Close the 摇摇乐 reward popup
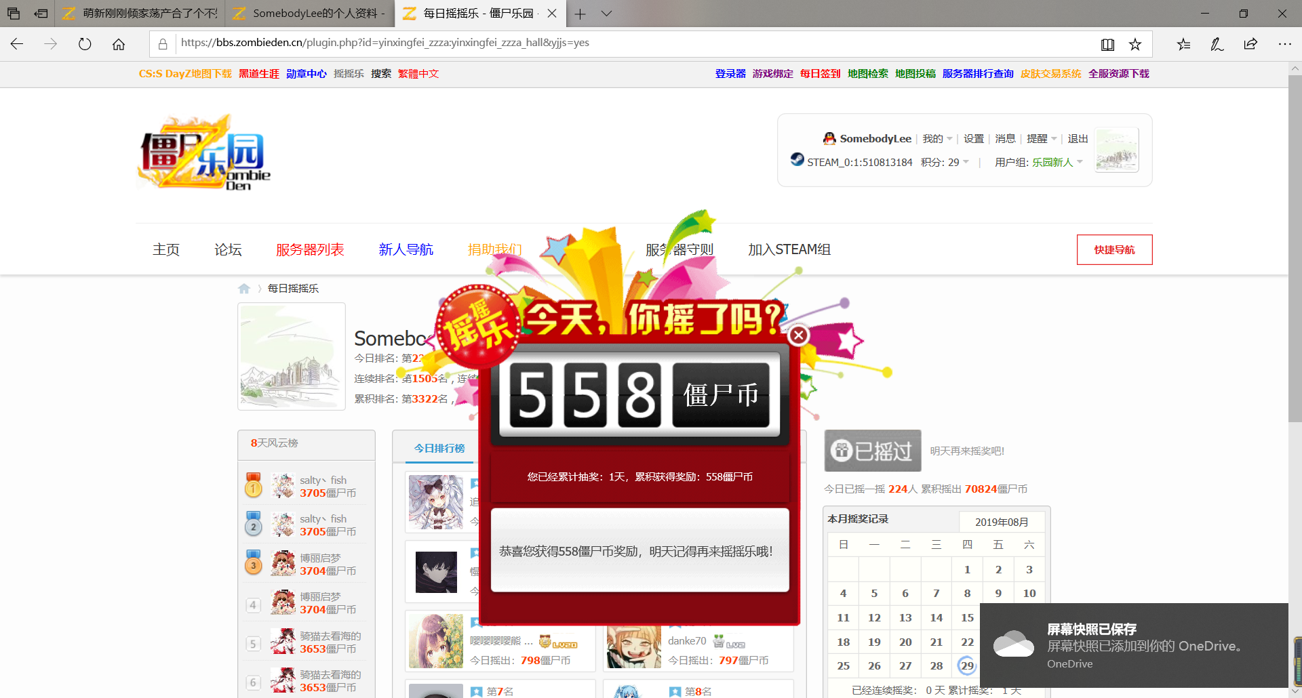 (x=799, y=335)
